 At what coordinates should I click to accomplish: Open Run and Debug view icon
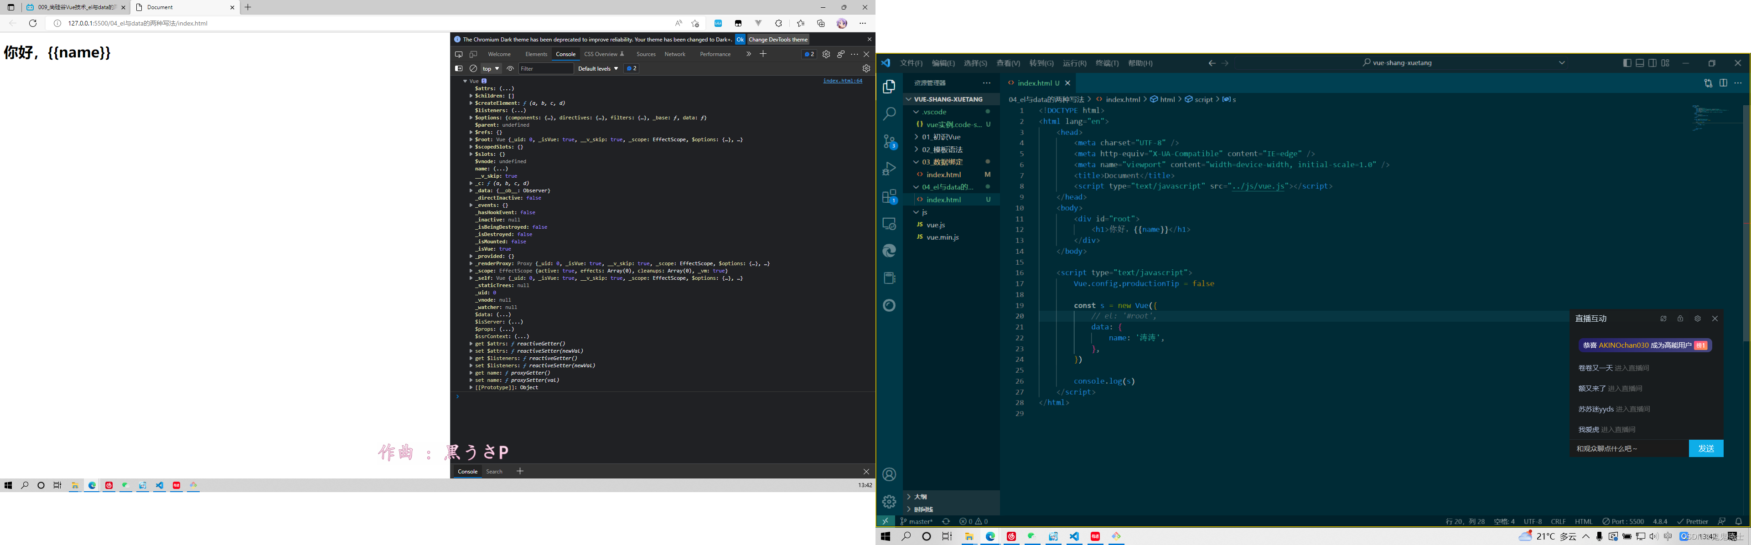pos(889,169)
